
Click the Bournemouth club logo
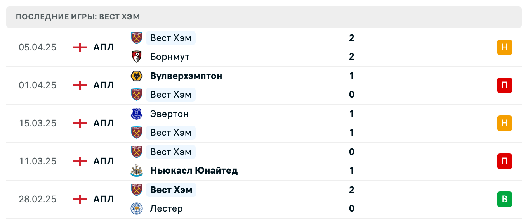pyautogui.click(x=136, y=56)
